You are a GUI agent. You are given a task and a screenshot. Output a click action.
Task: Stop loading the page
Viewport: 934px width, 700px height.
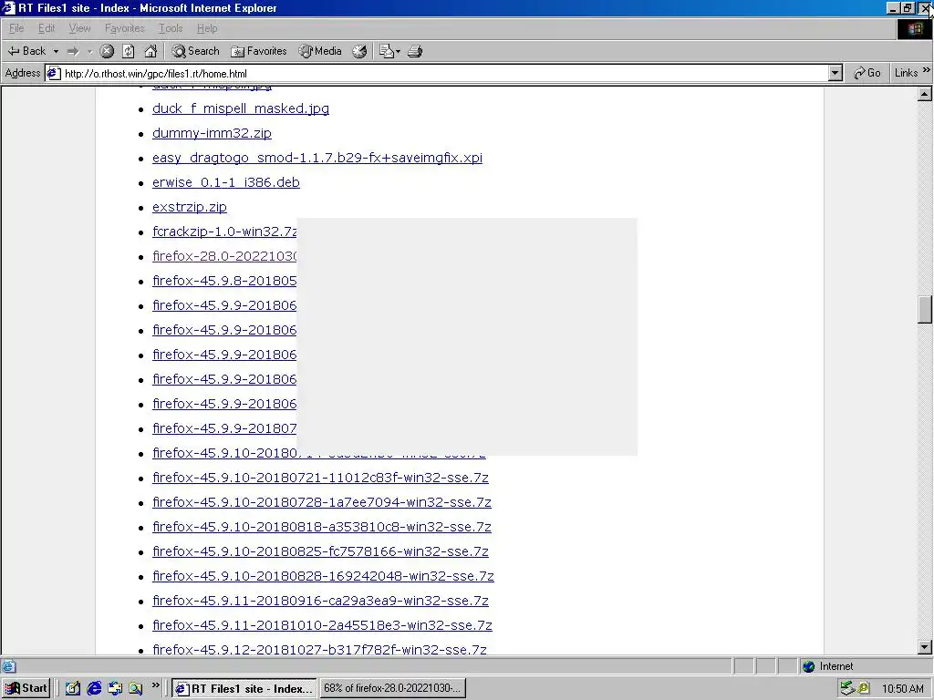click(107, 51)
